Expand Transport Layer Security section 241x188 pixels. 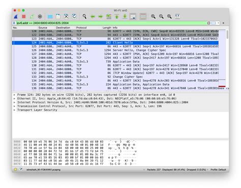14,110
